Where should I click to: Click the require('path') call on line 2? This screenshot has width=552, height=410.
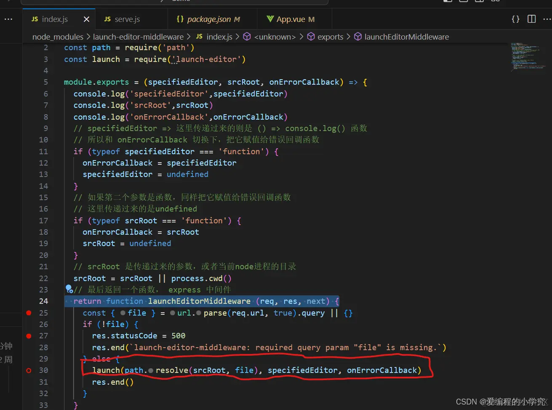(160, 48)
